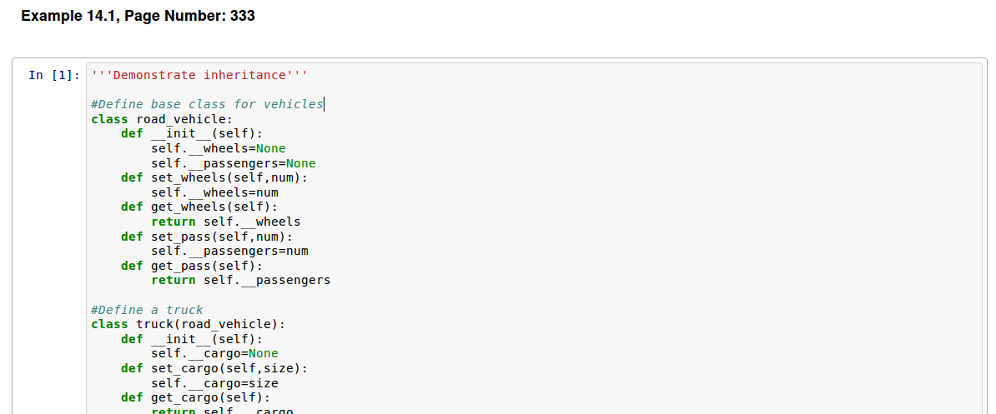Click 'self.__wheels=None' assignment line
Image resolution: width=996 pixels, height=414 pixels.
[219, 148]
